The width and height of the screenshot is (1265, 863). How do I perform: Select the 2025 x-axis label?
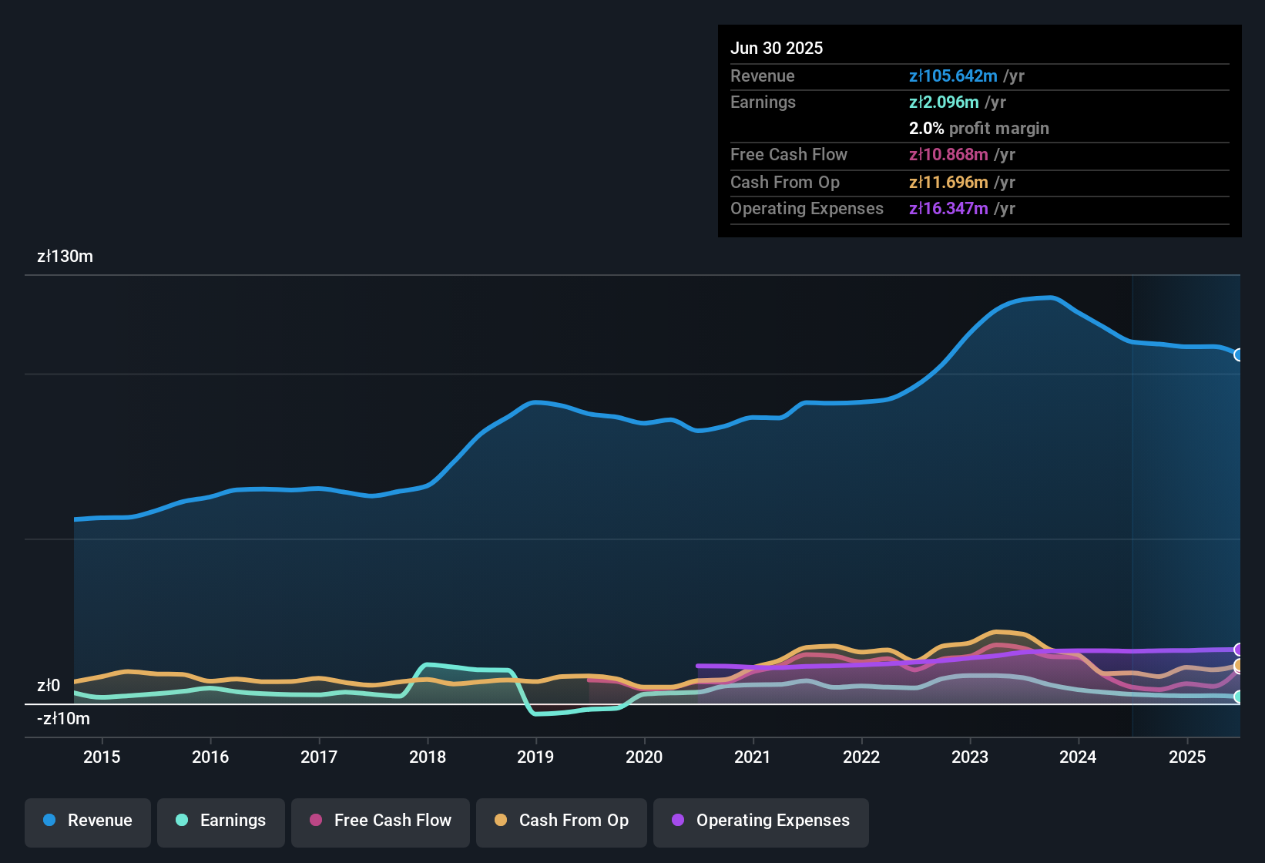[x=1187, y=757]
